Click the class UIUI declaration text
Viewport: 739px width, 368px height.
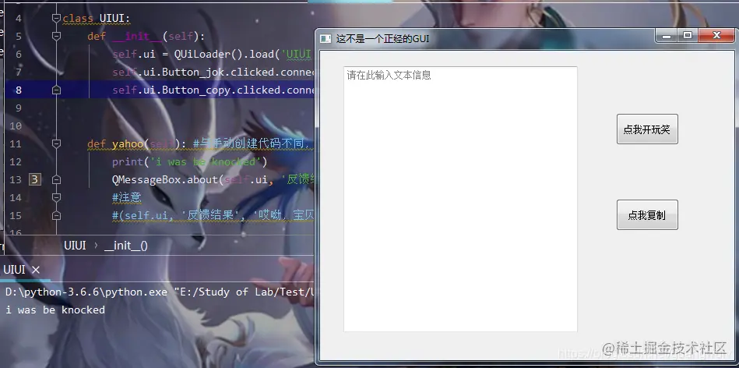click(x=96, y=19)
